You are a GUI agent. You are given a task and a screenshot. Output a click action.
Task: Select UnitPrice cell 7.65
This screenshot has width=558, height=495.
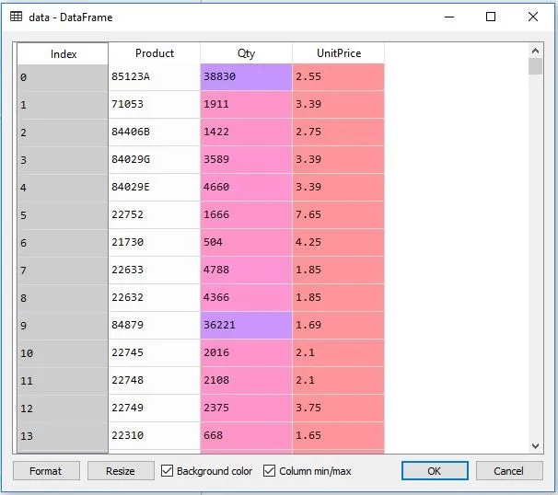point(339,214)
